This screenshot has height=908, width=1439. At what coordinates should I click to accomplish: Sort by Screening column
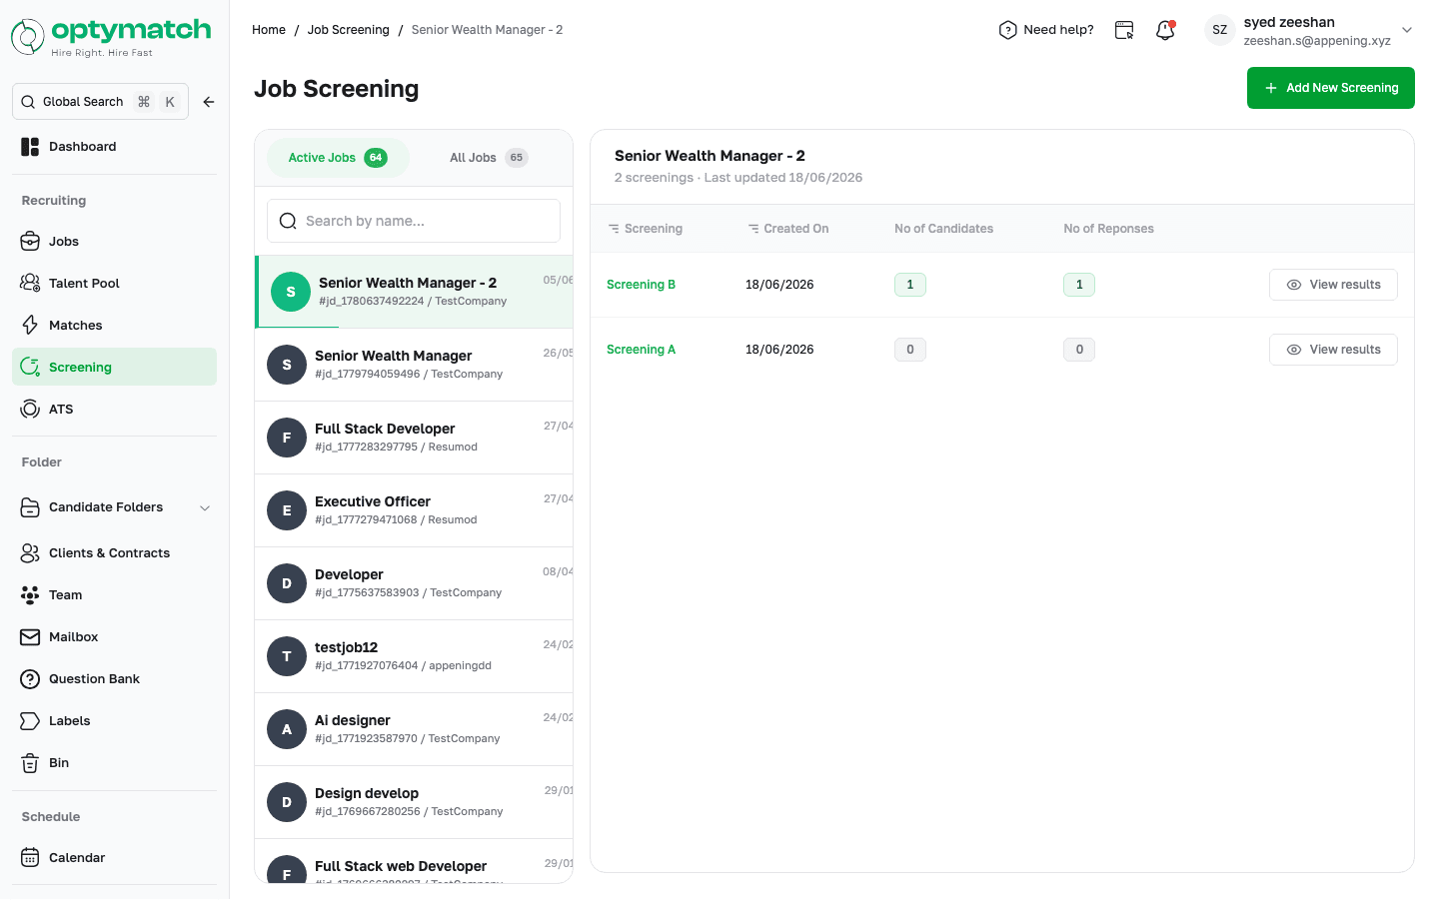[646, 229]
